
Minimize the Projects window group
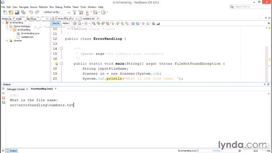tap(47, 19)
